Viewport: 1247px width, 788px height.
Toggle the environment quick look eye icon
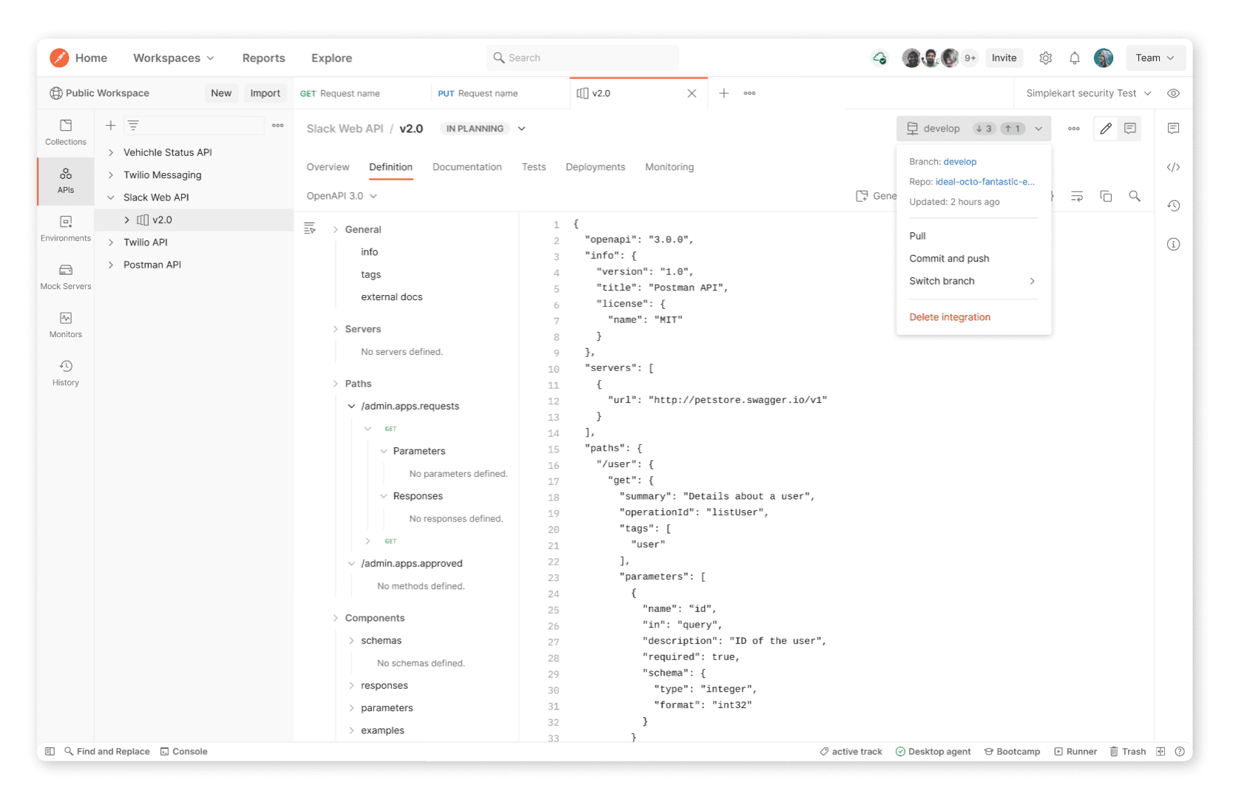tap(1173, 93)
